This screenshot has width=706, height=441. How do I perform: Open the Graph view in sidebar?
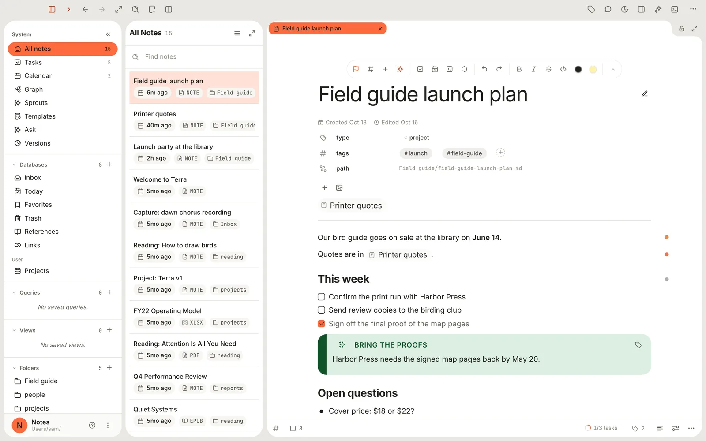[63, 90]
